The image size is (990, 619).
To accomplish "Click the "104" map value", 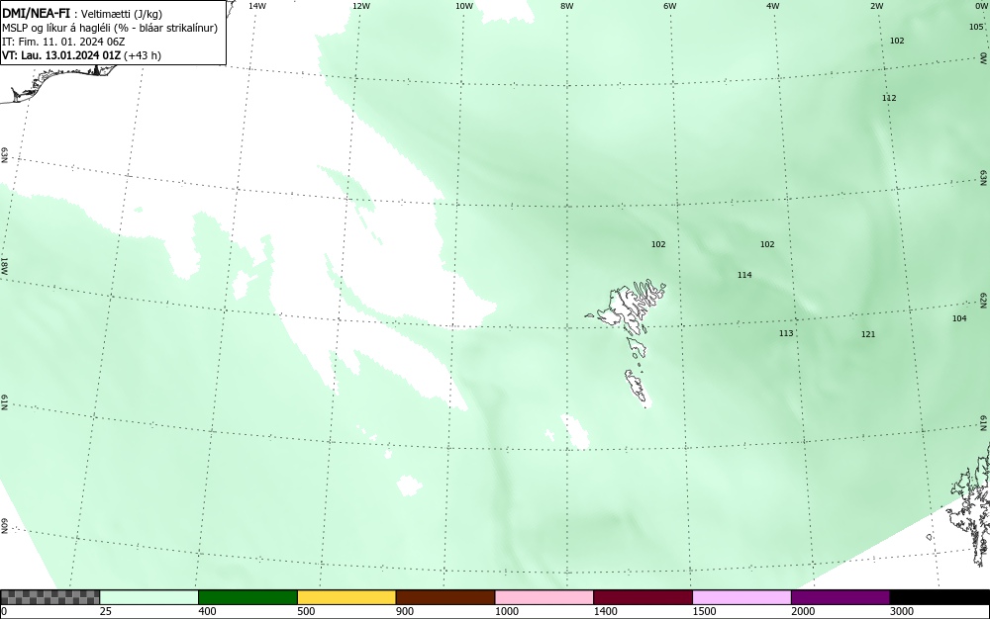I will tap(959, 318).
